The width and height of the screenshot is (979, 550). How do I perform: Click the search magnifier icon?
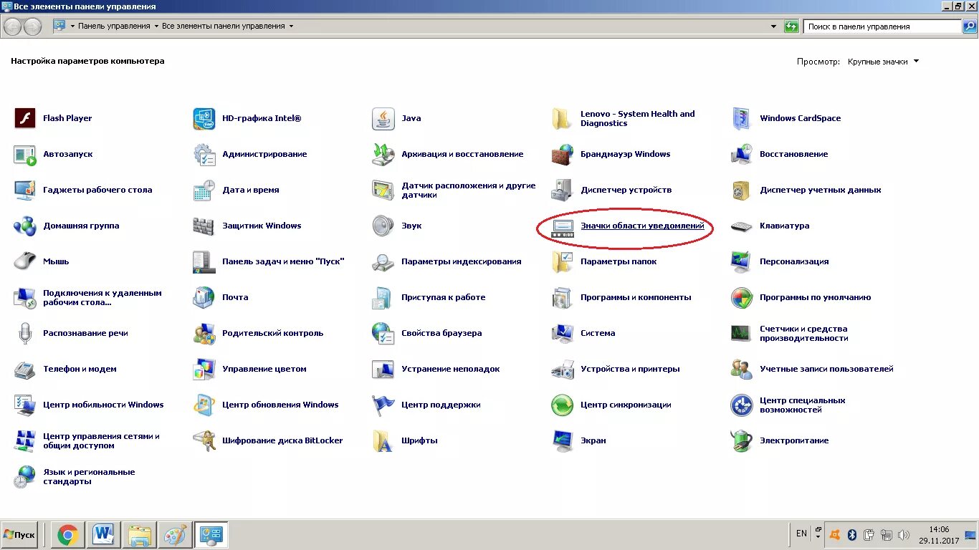(x=969, y=26)
